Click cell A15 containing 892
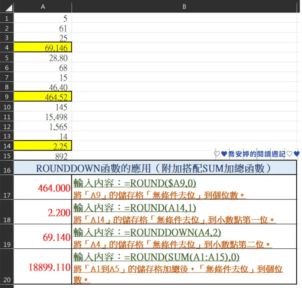This screenshot has width=302, height=288. 43,155
